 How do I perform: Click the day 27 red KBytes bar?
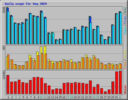105,93
